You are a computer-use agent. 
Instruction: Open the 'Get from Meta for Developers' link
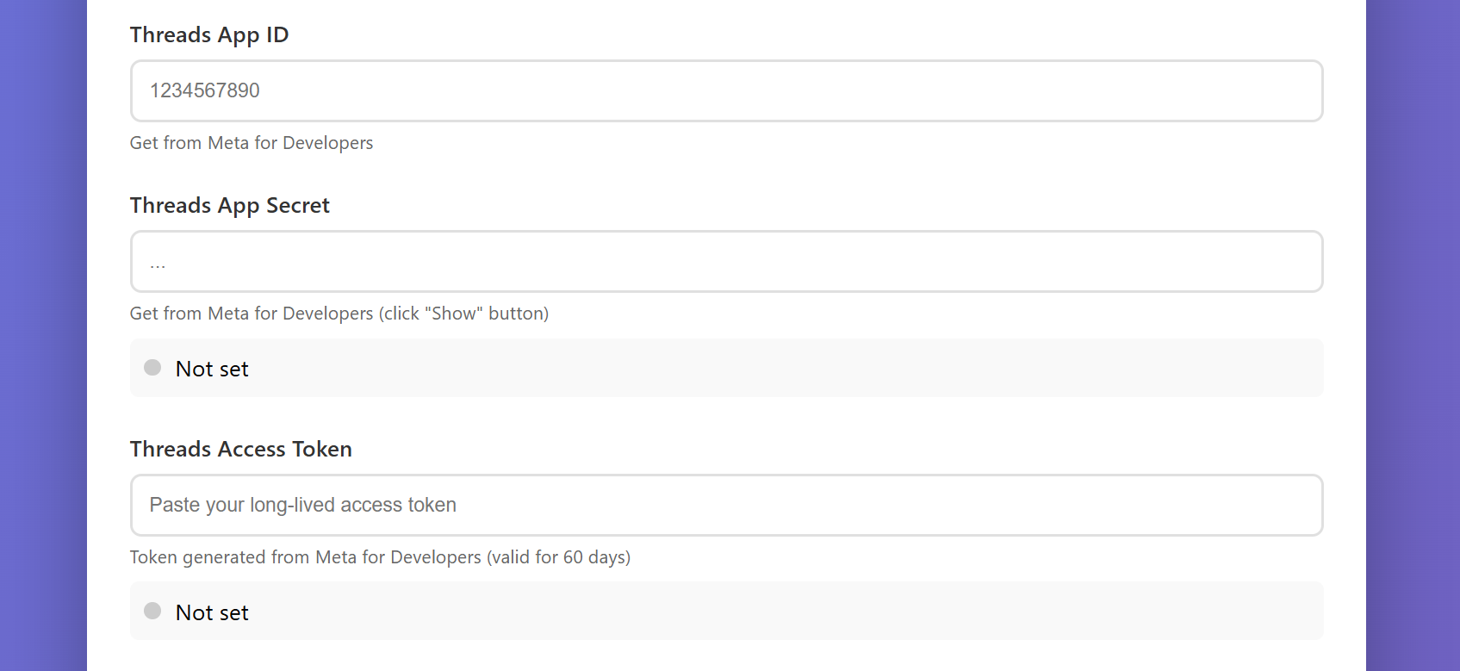252,142
